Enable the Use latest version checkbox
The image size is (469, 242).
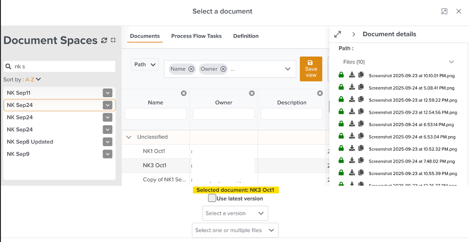212,198
